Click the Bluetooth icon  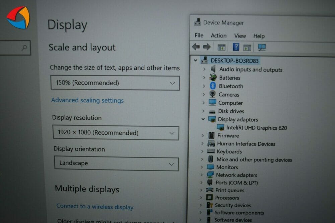[x=213, y=86]
